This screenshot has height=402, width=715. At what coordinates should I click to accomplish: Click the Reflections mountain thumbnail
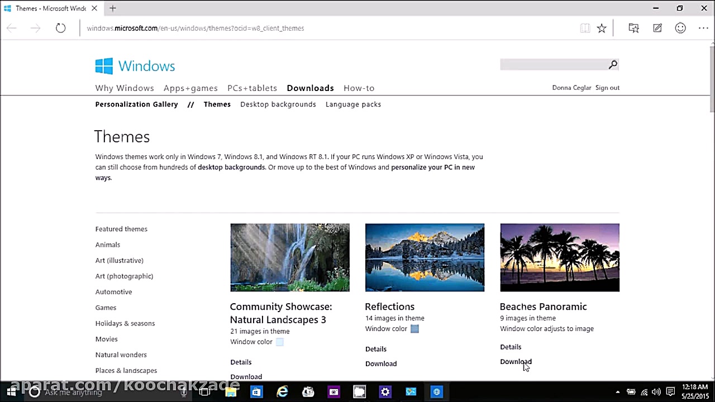[x=425, y=257]
